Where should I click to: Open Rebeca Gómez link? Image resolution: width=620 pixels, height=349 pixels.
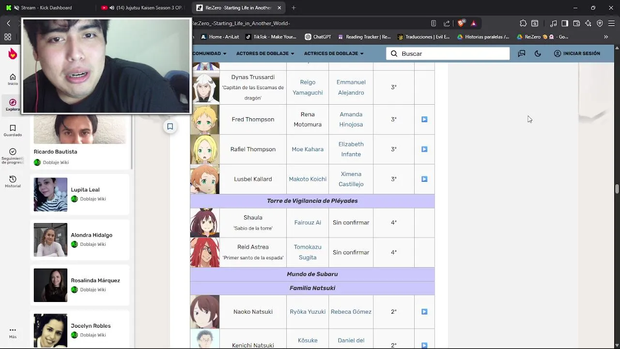tap(351, 312)
